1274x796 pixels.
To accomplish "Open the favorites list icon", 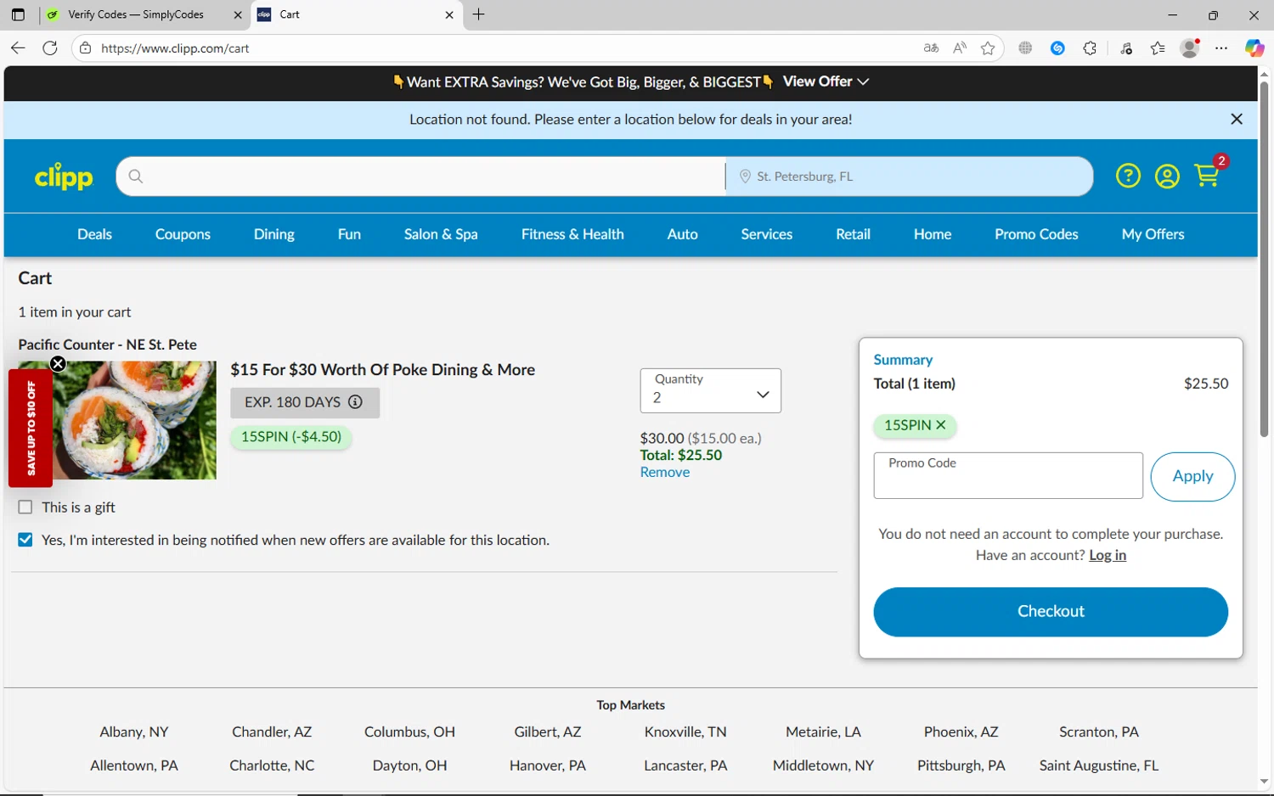I will click(1158, 48).
